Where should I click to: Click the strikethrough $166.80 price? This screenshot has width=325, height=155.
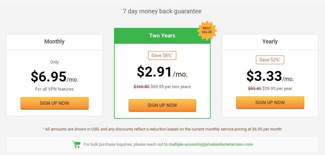(142, 86)
